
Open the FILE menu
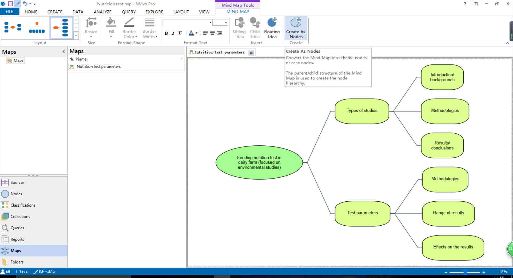click(x=10, y=11)
